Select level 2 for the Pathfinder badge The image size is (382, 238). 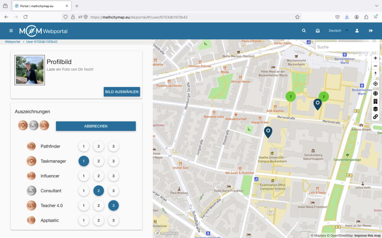pyautogui.click(x=98, y=146)
